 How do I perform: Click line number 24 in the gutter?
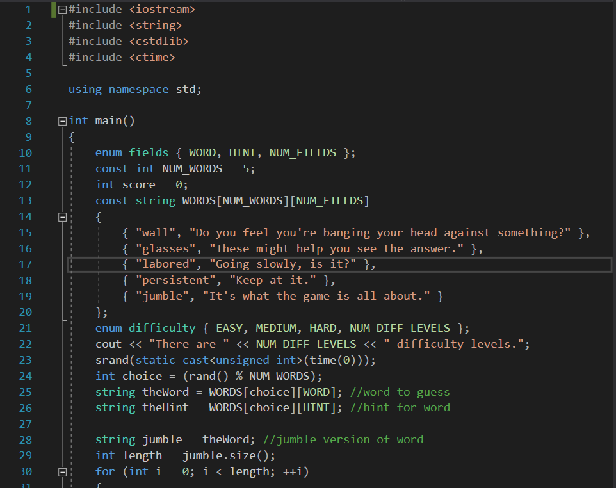pyautogui.click(x=26, y=376)
